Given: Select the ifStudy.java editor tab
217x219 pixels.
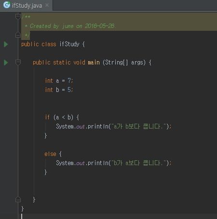Looking at the screenshot, I should pos(27,5).
